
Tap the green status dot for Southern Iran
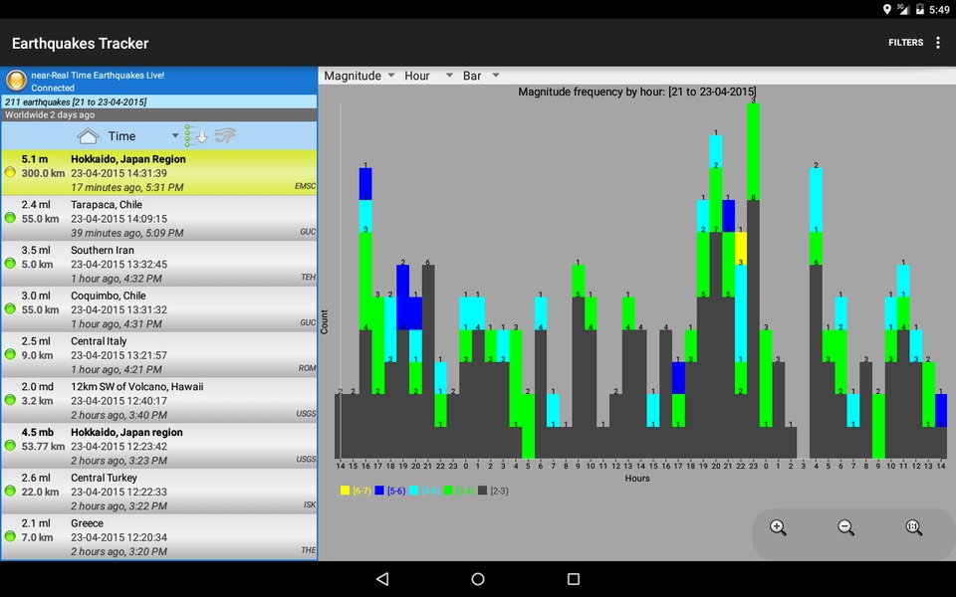pyautogui.click(x=10, y=263)
